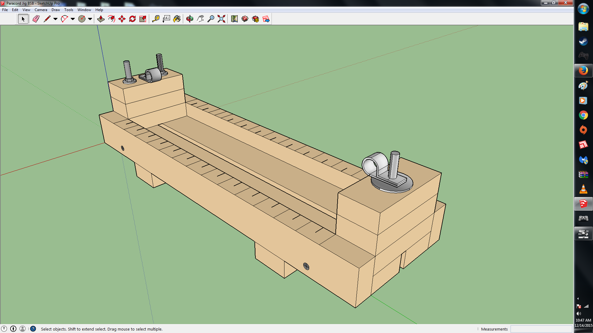Open the View menu

point(26,10)
